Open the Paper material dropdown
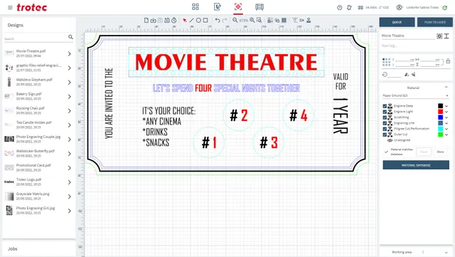 coord(415,95)
